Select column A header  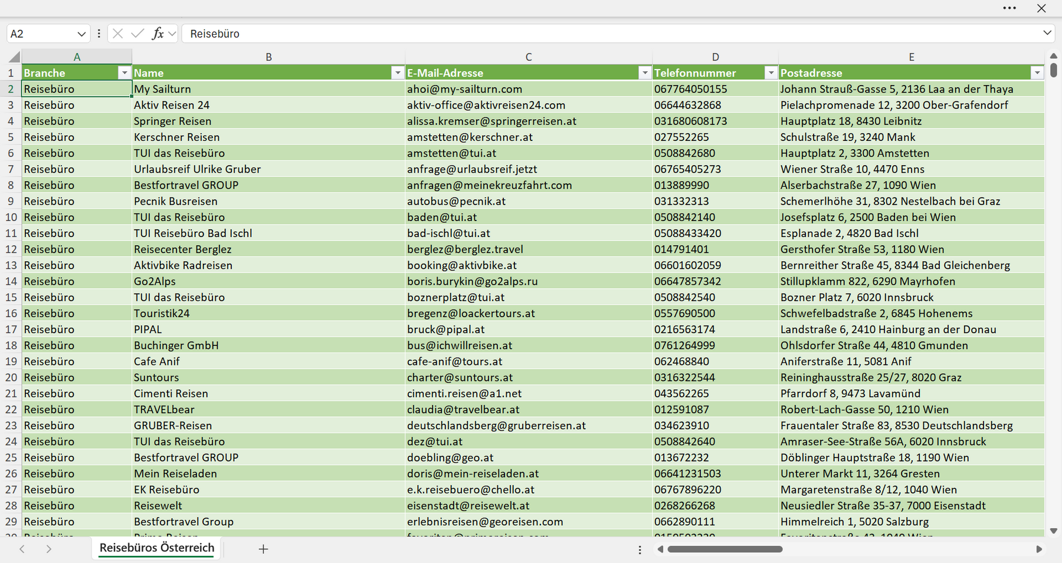pyautogui.click(x=77, y=57)
